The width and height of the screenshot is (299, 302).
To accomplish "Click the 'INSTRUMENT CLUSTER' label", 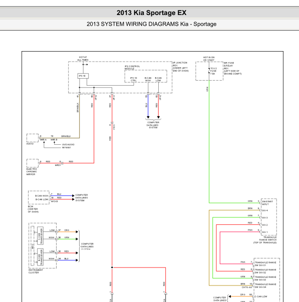I will [36, 271].
